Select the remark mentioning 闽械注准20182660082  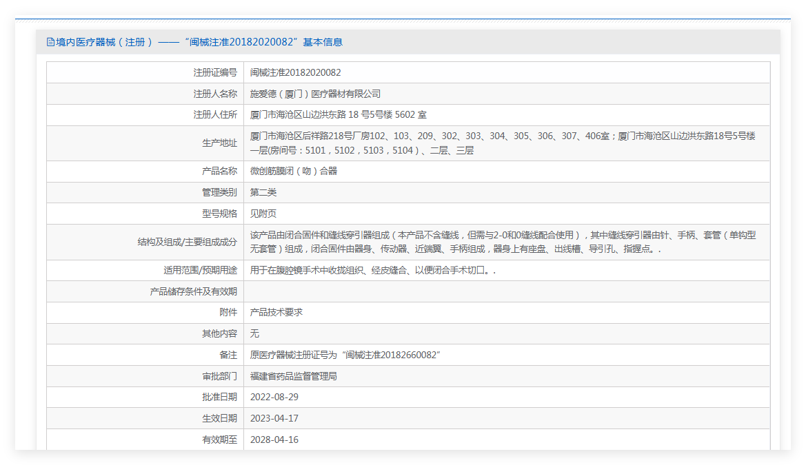coord(345,355)
